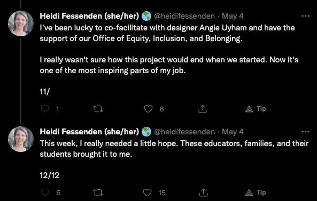The height and width of the screenshot is (201, 317).
Task: Like the tweet with 8 likes
Action: click(x=148, y=109)
